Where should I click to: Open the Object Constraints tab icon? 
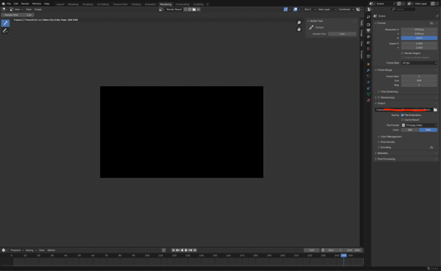[x=368, y=88]
